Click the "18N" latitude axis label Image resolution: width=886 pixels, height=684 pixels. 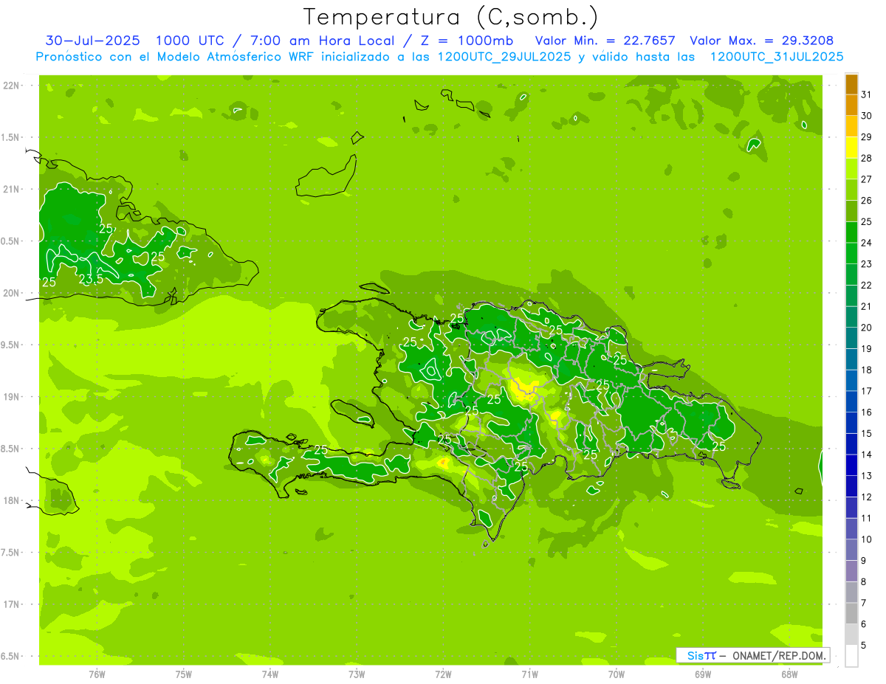[11, 501]
